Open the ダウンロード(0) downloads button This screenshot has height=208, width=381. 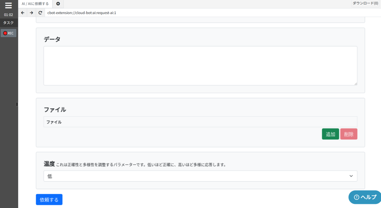pyautogui.click(x=365, y=3)
